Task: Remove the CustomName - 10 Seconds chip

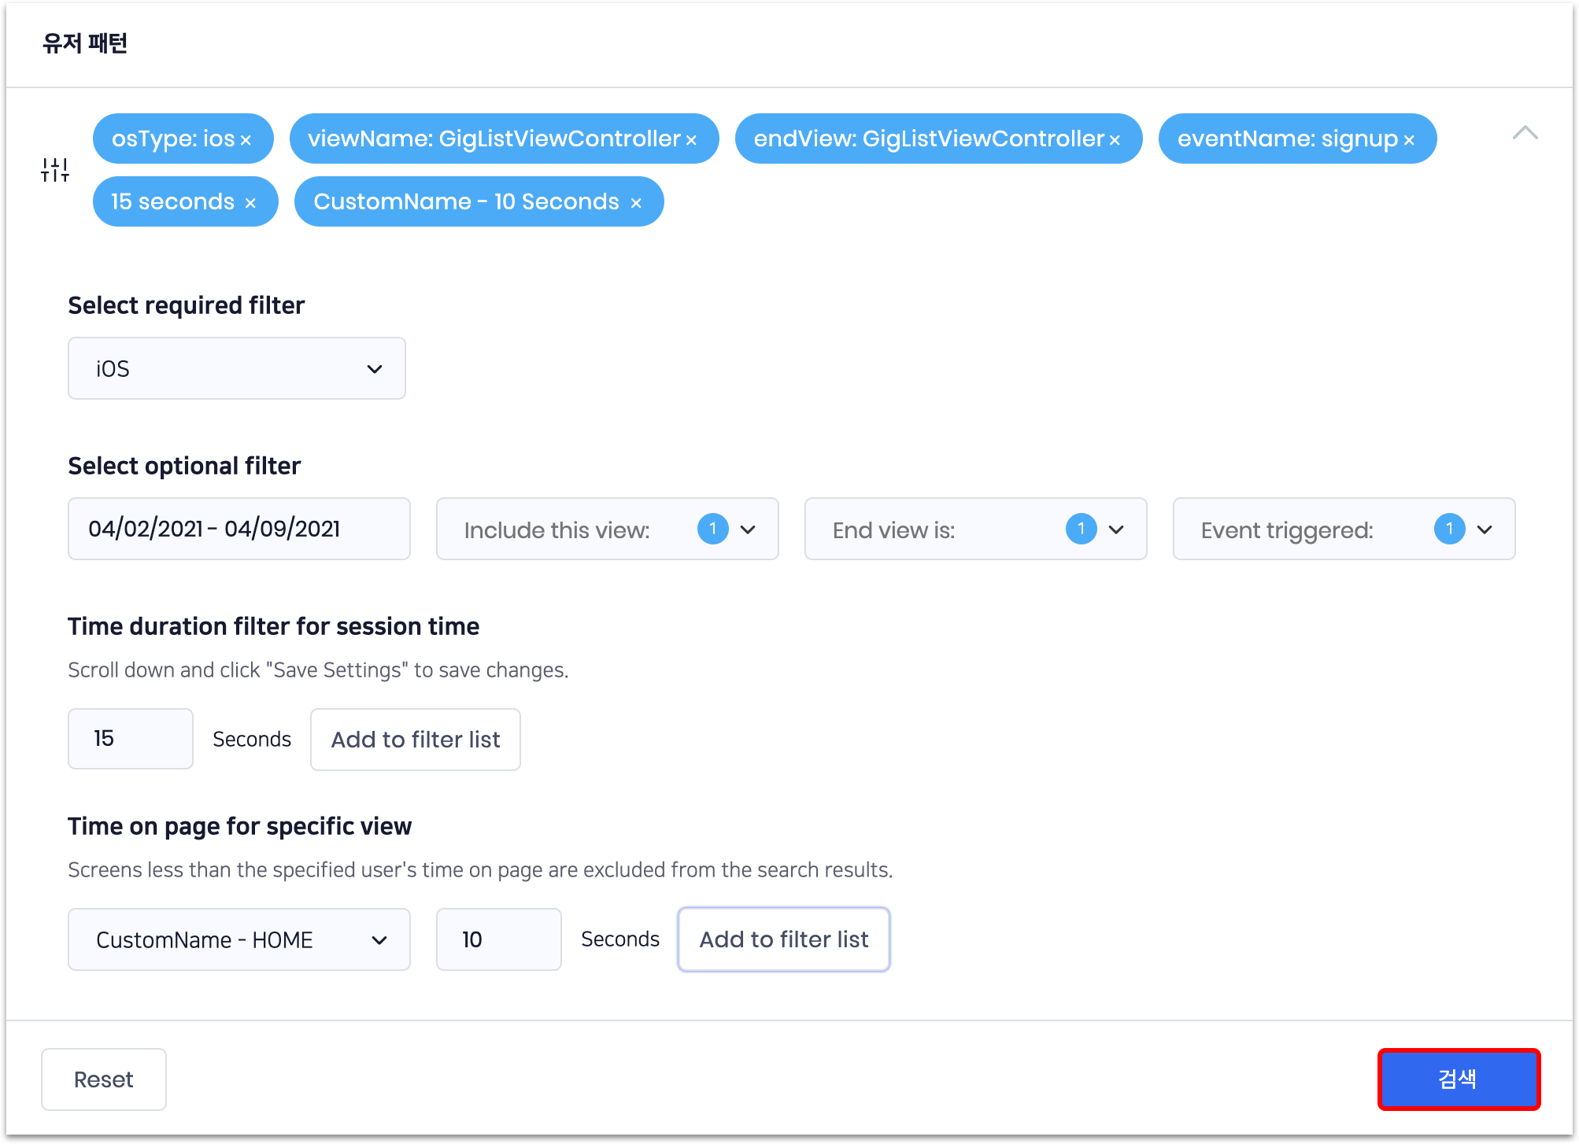Action: tap(636, 201)
